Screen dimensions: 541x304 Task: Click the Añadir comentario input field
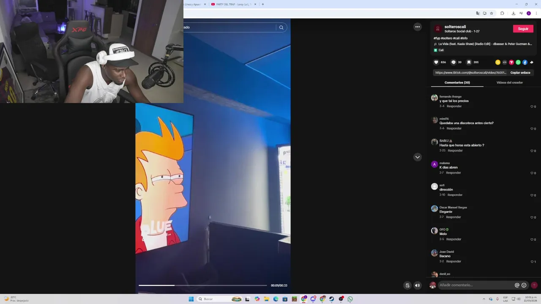tap(475, 285)
